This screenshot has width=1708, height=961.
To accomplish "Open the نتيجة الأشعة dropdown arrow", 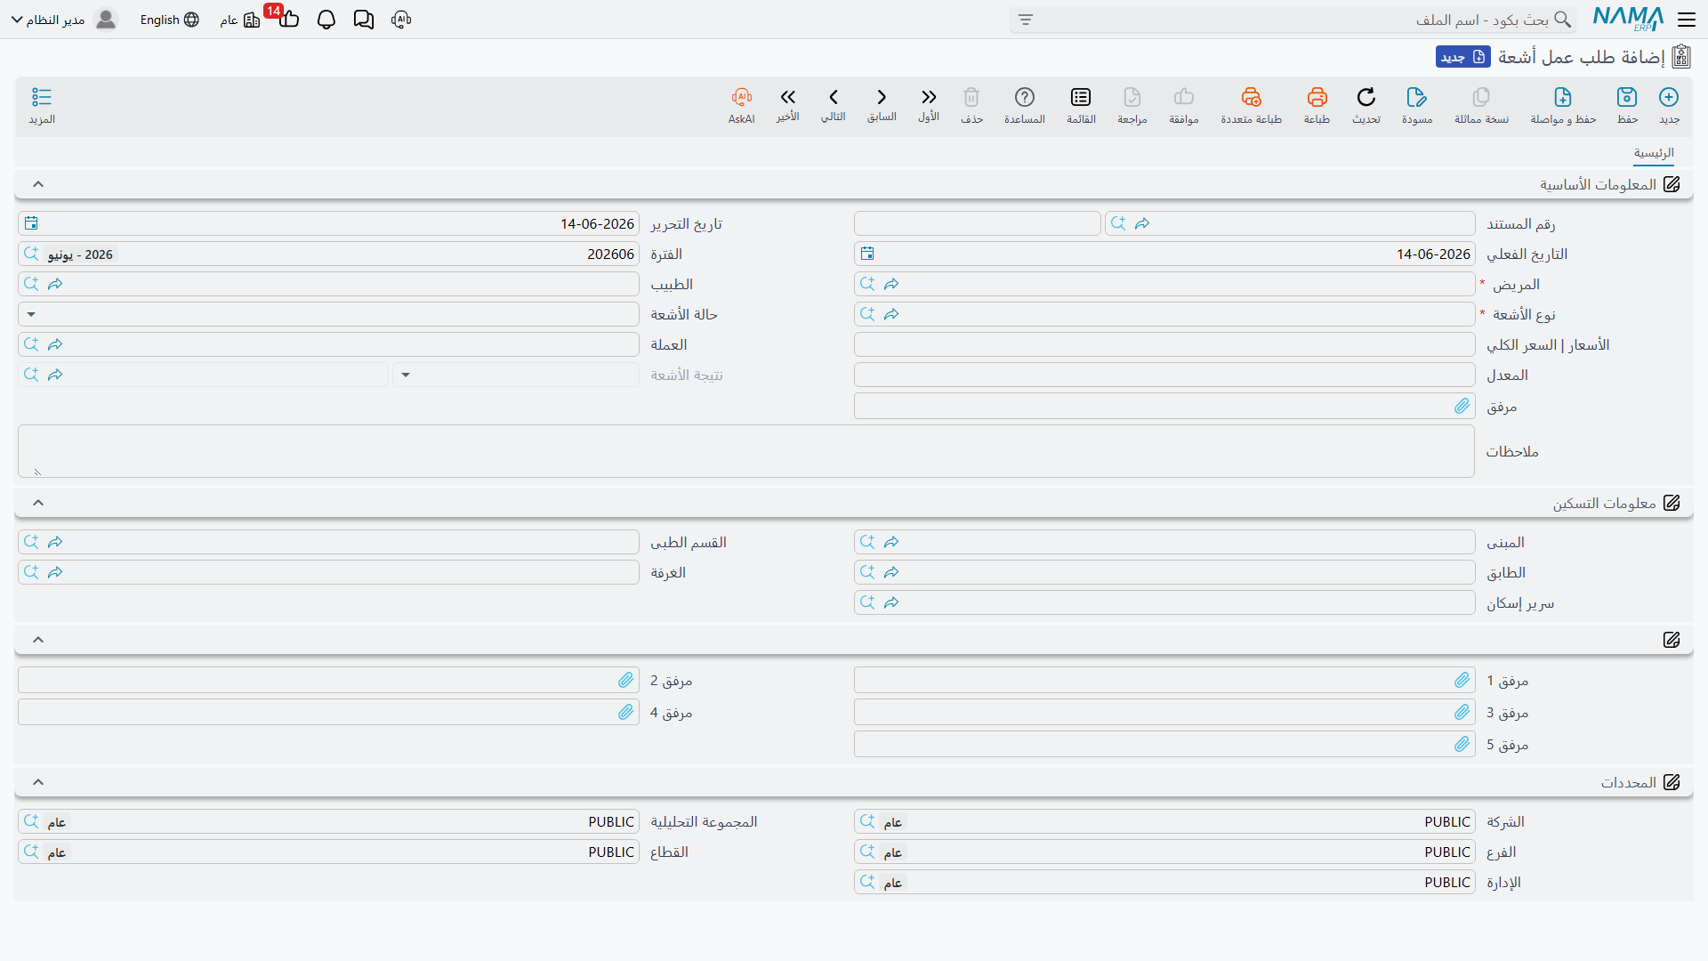I will [x=406, y=375].
